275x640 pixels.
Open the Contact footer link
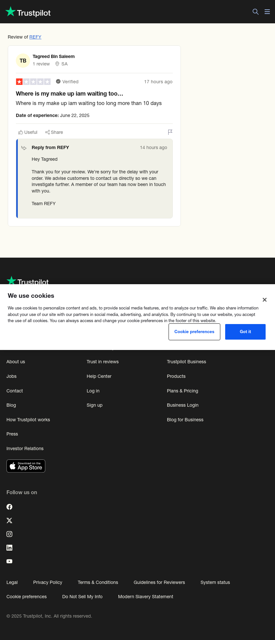pyautogui.click(x=15, y=391)
